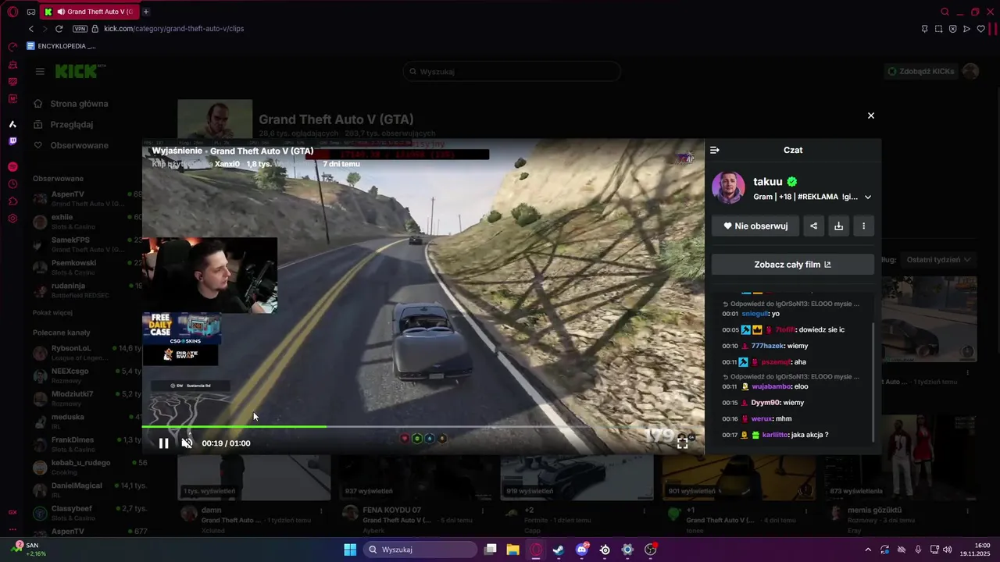The image size is (1000, 562).
Task: Open Opera sidebar player music icon
Action: [x=12, y=167]
